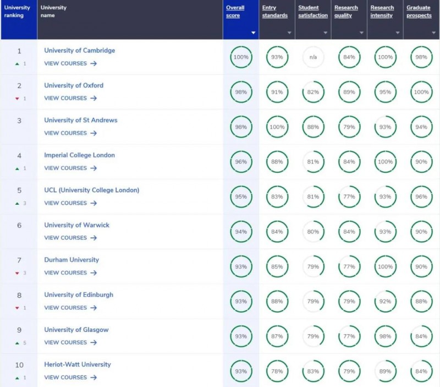
Task: Click the Entry standards sort arrow
Action: [x=289, y=33]
